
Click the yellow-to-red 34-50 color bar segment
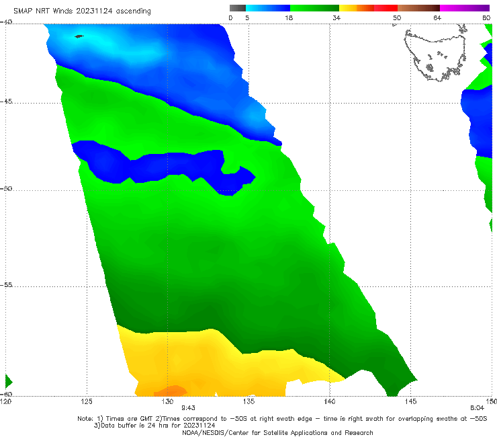(x=368, y=8)
